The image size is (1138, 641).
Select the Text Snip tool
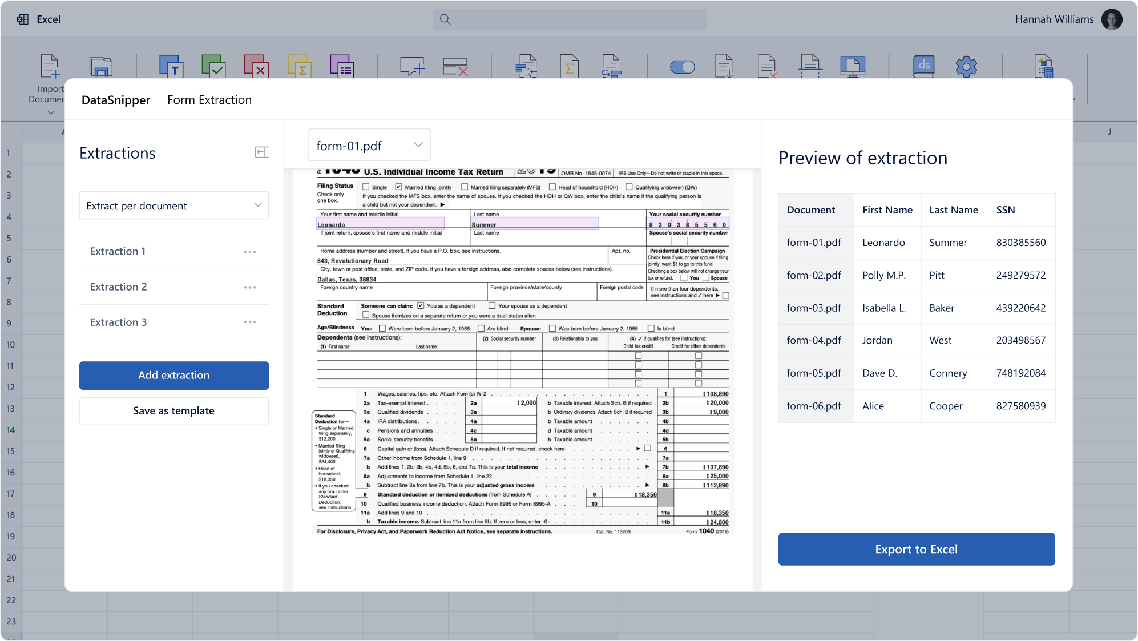point(170,66)
